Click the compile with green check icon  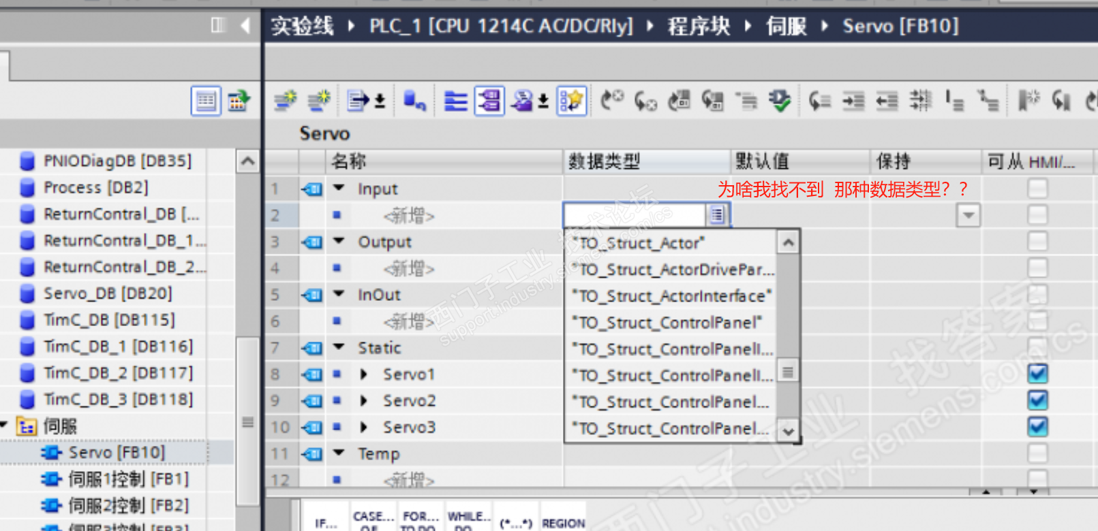pos(780,101)
